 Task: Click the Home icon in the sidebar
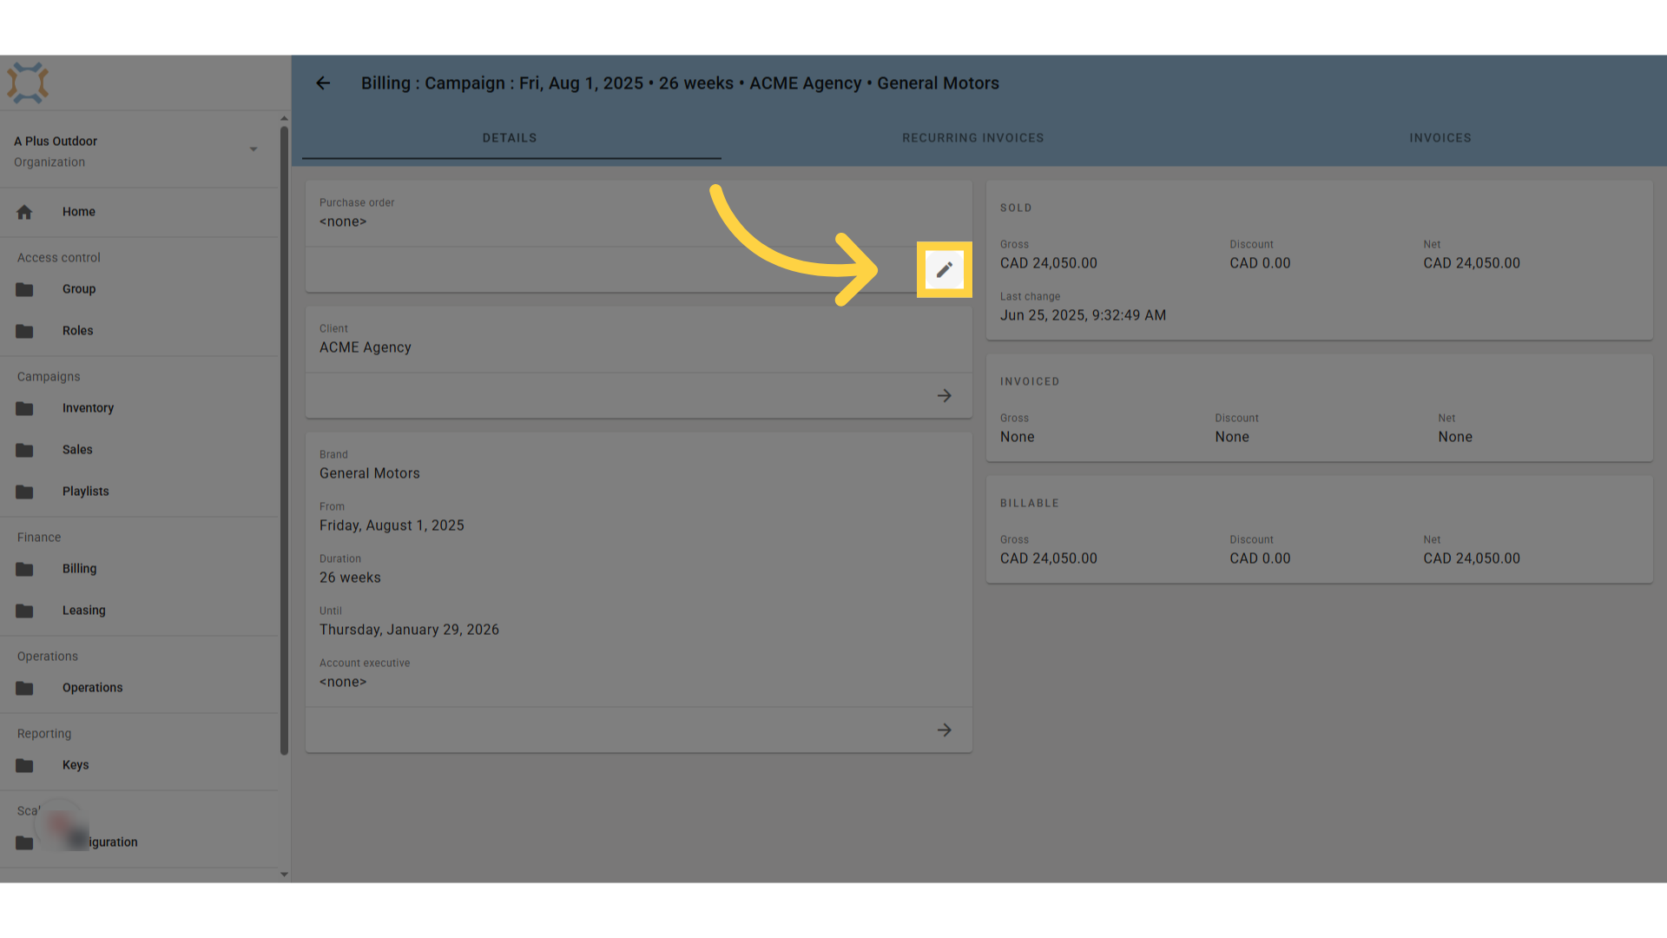coord(24,212)
